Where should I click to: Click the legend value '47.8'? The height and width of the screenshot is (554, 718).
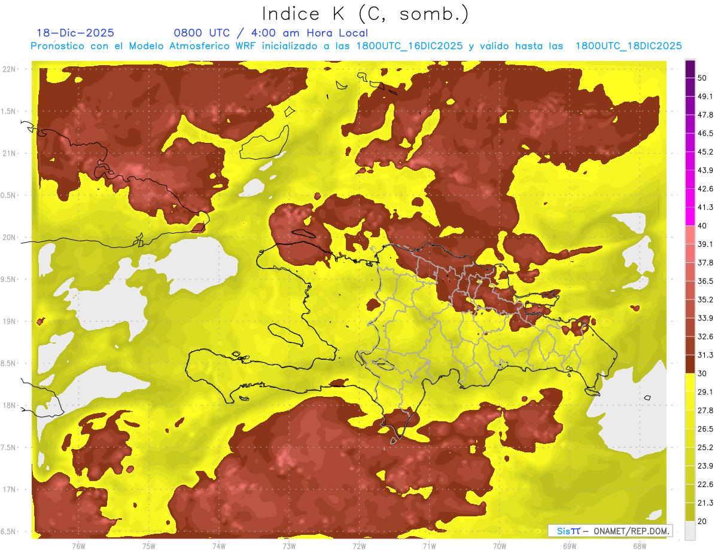pos(705,115)
